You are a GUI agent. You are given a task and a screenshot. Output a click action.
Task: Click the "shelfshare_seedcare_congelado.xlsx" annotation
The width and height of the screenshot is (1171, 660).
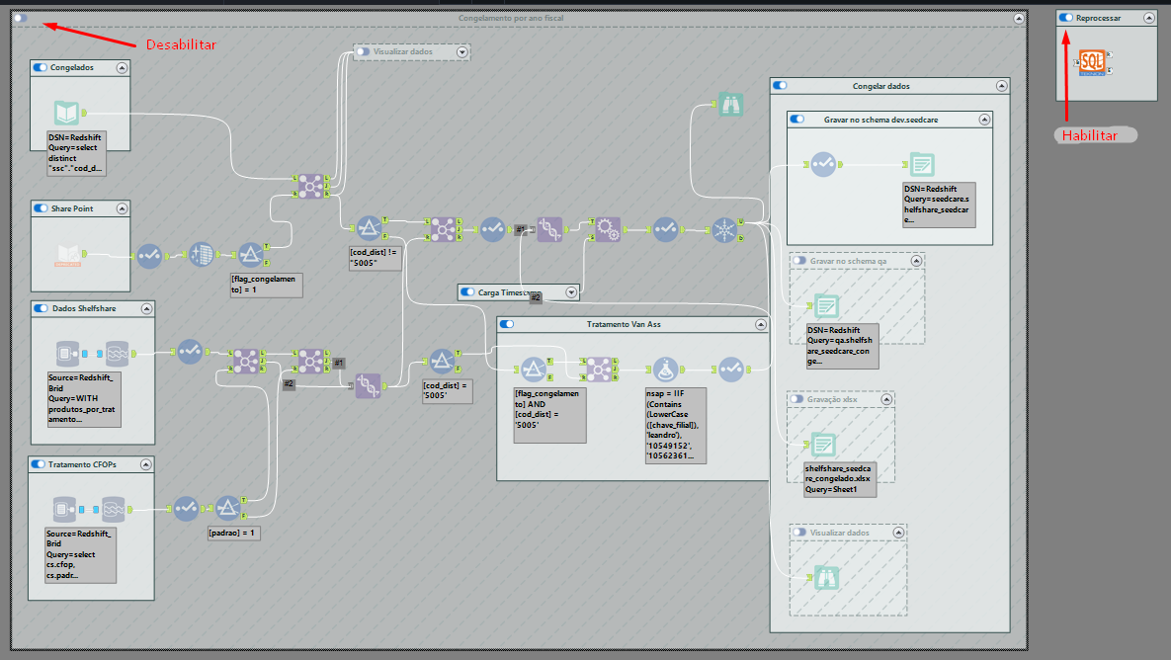(x=839, y=479)
